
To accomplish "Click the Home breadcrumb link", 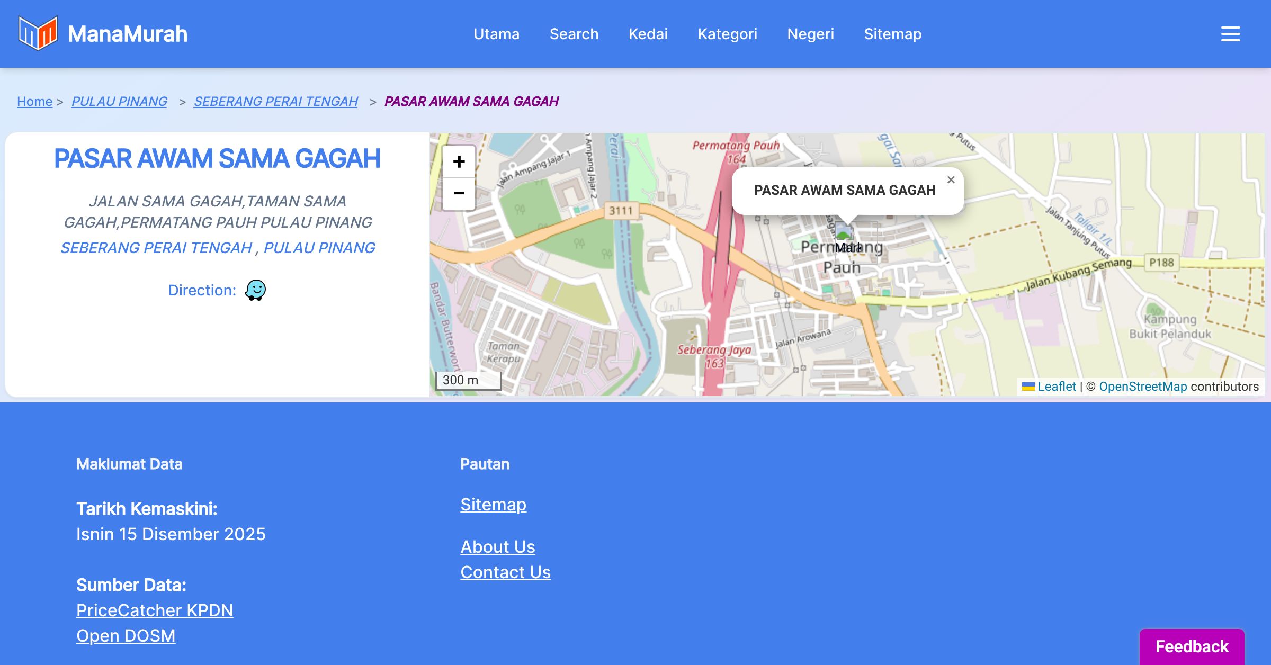I will [x=34, y=101].
